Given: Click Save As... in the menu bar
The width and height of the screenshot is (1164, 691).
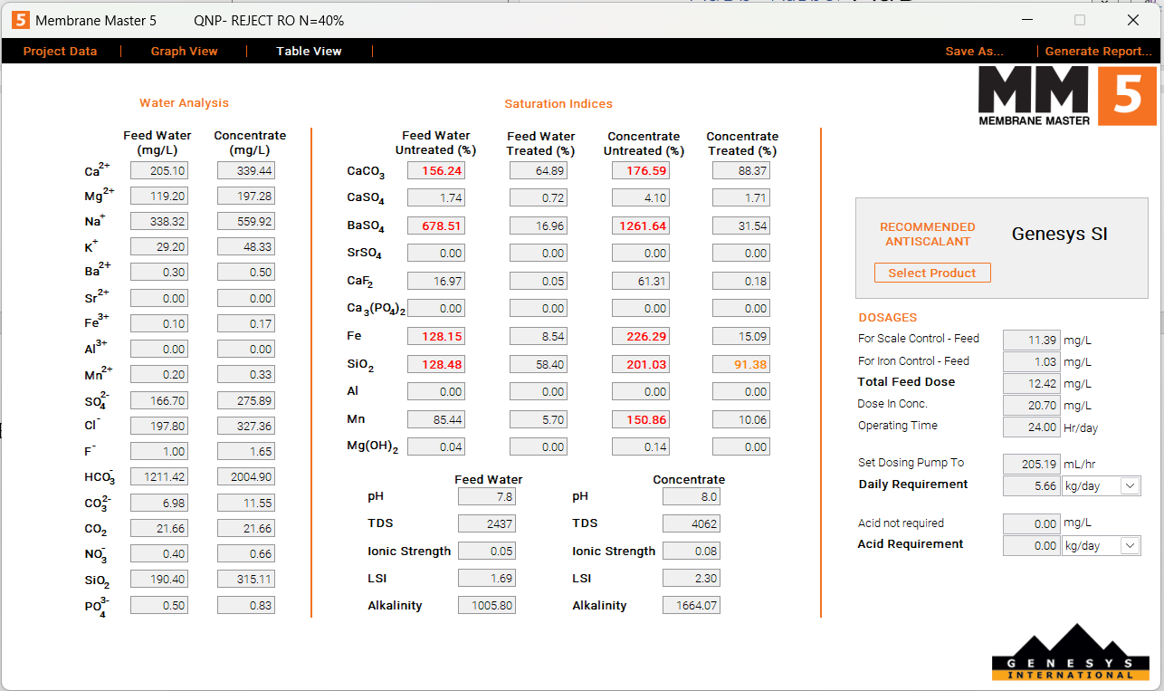Looking at the screenshot, I should 974,51.
